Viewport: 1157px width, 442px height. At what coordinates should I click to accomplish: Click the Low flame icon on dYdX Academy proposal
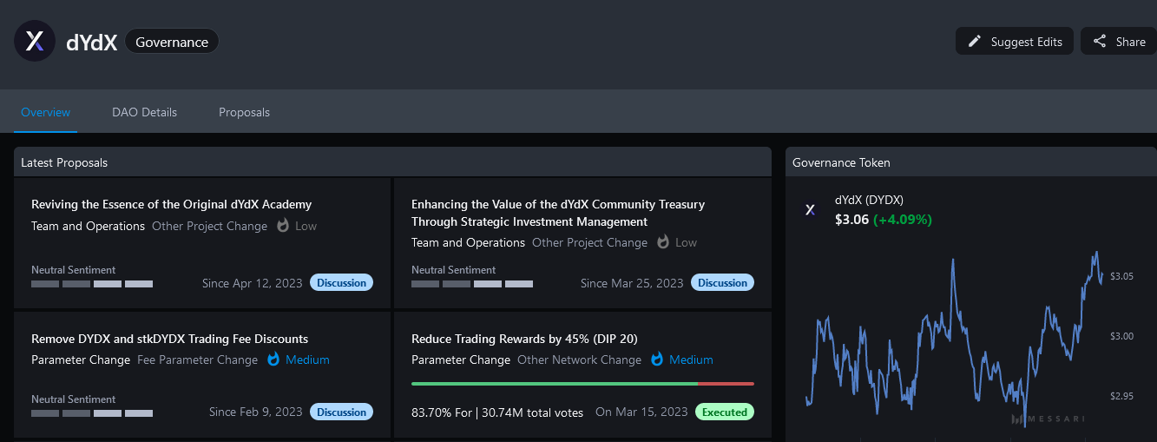283,226
